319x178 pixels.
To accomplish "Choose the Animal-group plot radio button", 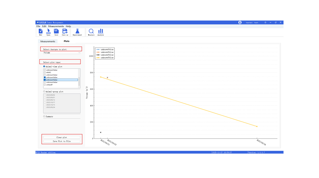I will coord(44,91).
